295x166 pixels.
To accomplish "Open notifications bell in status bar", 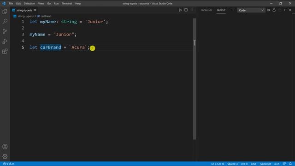I will coord(290,164).
